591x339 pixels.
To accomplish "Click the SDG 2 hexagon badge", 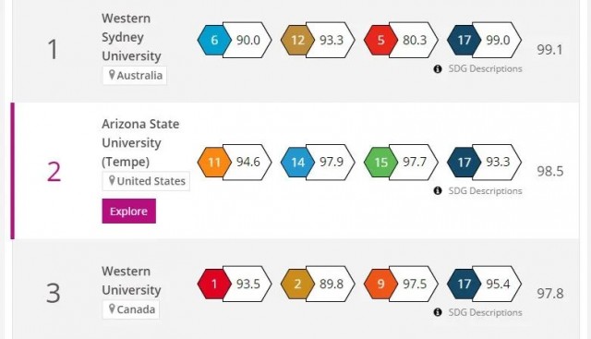I will pos(297,284).
